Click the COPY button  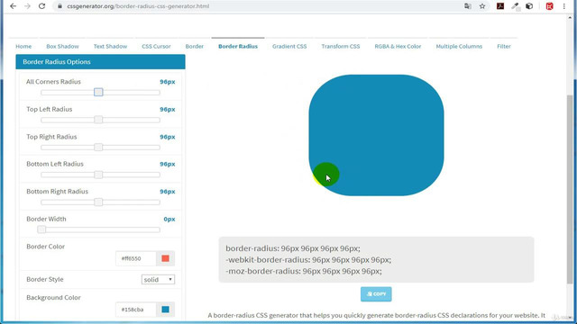376,294
